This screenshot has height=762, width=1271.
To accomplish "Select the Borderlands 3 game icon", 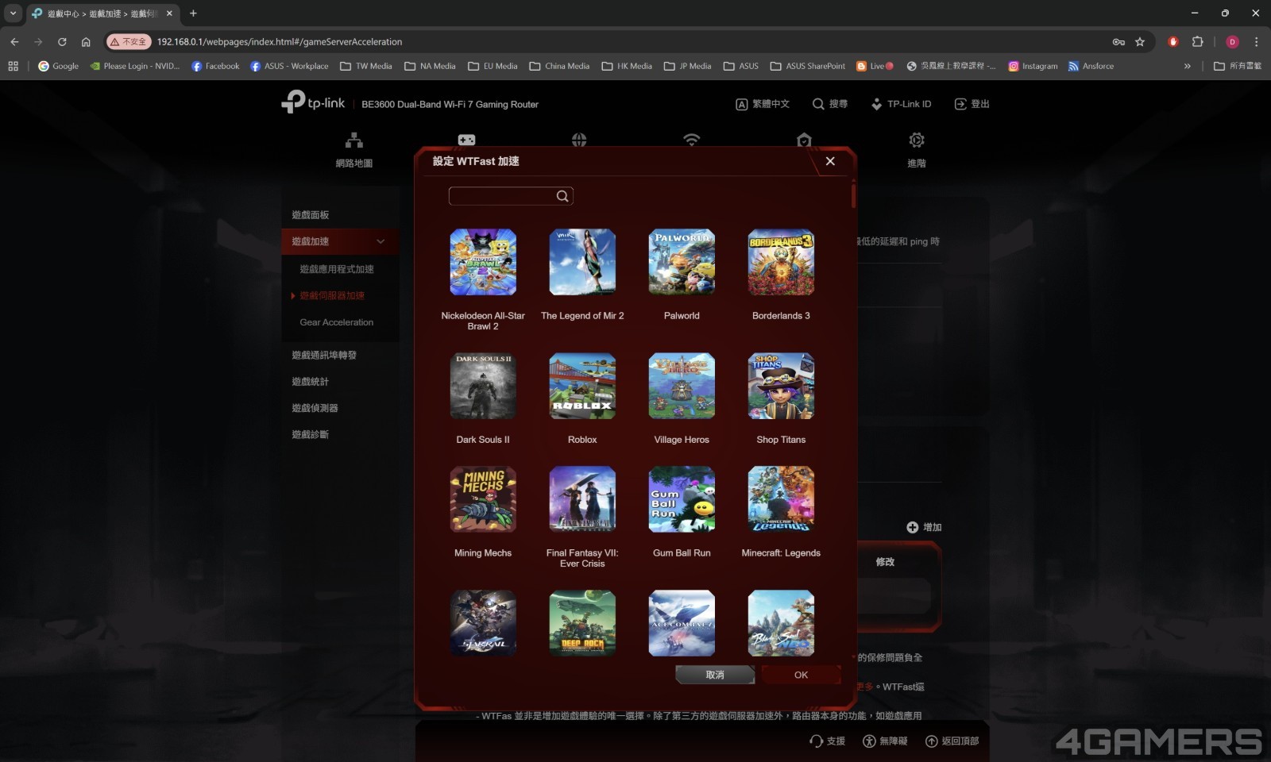I will click(781, 262).
